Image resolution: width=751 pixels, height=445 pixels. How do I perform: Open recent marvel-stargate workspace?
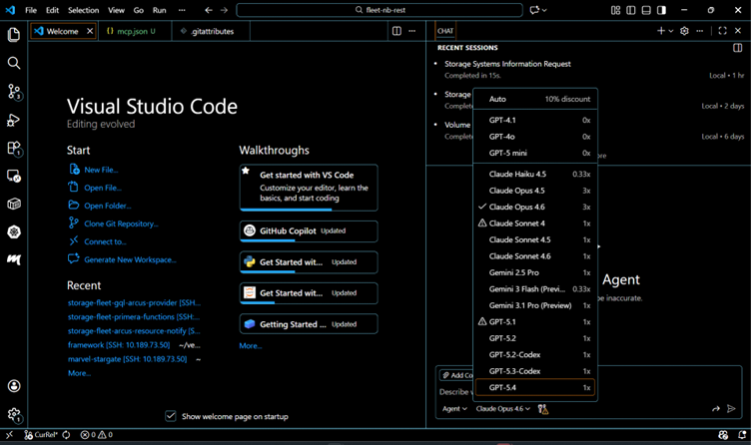(x=128, y=359)
